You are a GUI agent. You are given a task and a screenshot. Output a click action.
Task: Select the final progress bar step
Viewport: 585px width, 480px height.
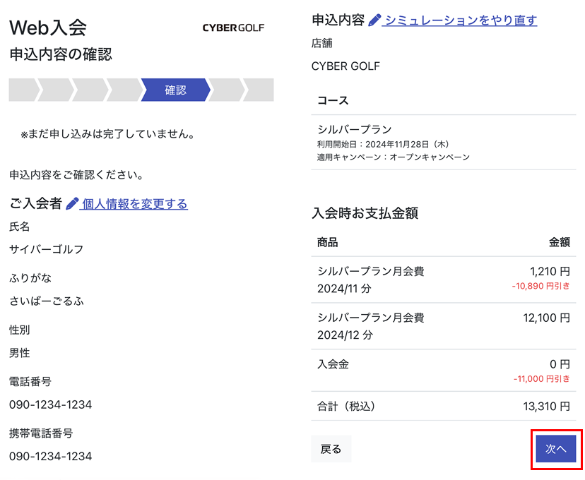click(x=259, y=90)
